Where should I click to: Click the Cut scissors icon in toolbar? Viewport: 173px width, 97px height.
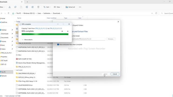10,7
